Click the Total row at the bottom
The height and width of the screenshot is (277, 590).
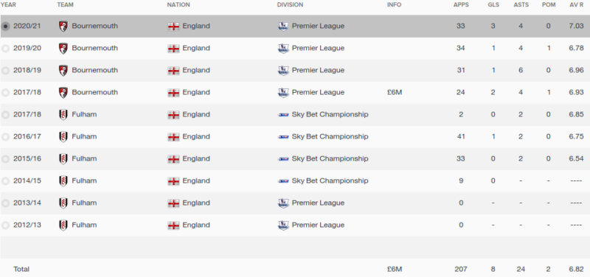point(295,269)
